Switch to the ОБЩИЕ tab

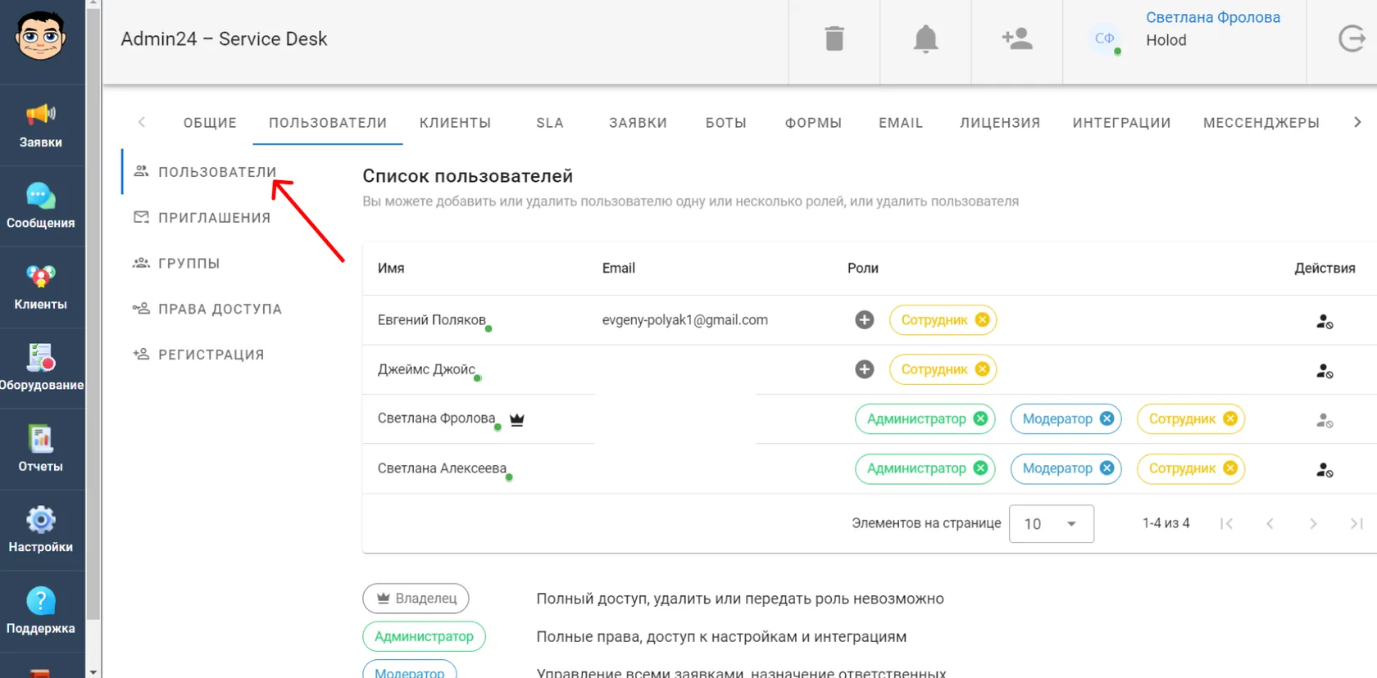tap(210, 123)
